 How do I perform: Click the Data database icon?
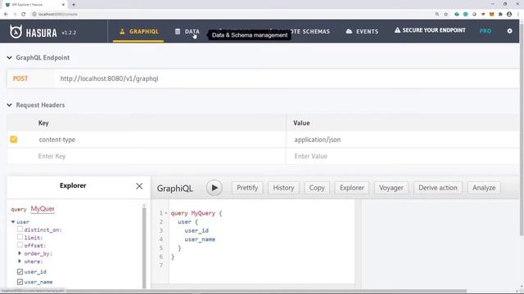178,31
